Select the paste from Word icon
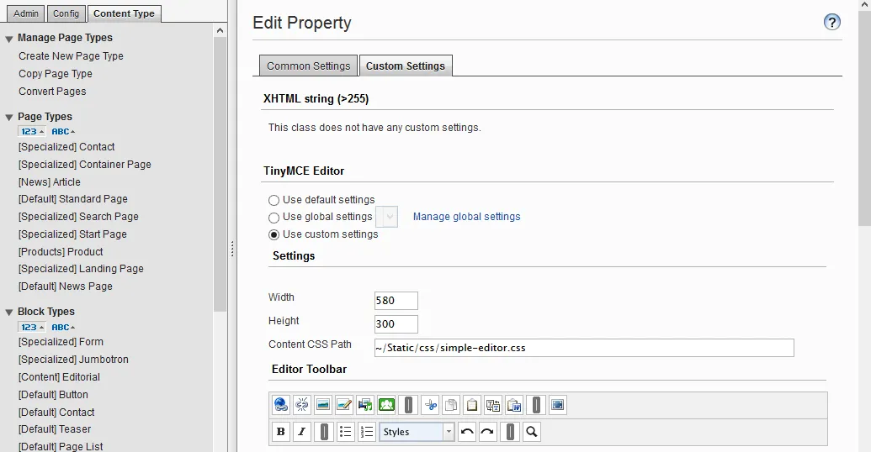This screenshot has width=871, height=452. [x=514, y=405]
